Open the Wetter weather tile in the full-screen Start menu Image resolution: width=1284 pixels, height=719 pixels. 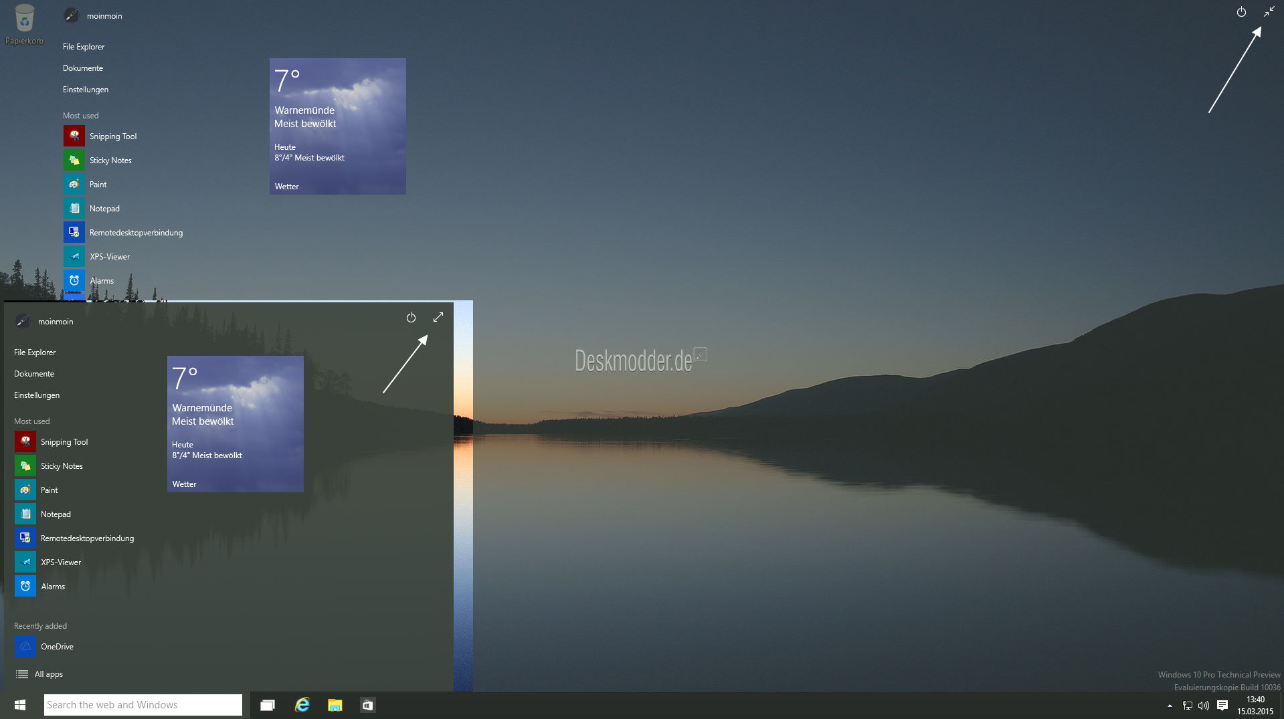pyautogui.click(x=338, y=126)
